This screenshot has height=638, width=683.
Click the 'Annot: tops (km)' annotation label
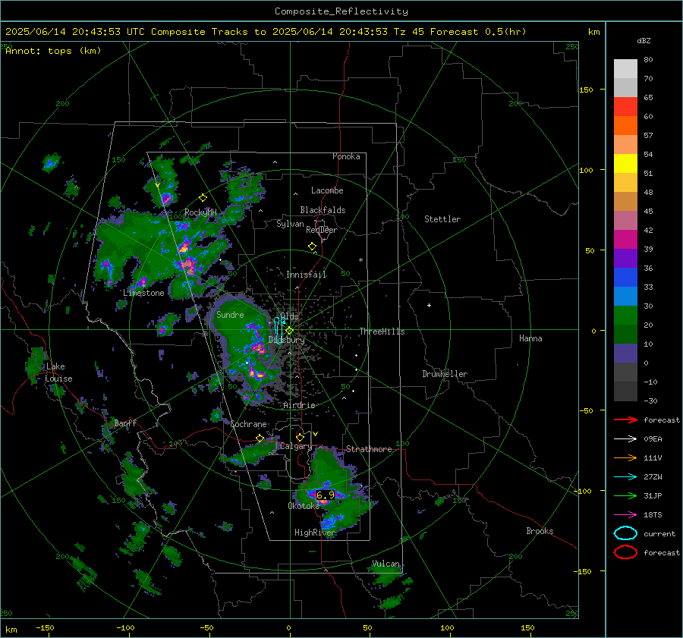[x=53, y=51]
